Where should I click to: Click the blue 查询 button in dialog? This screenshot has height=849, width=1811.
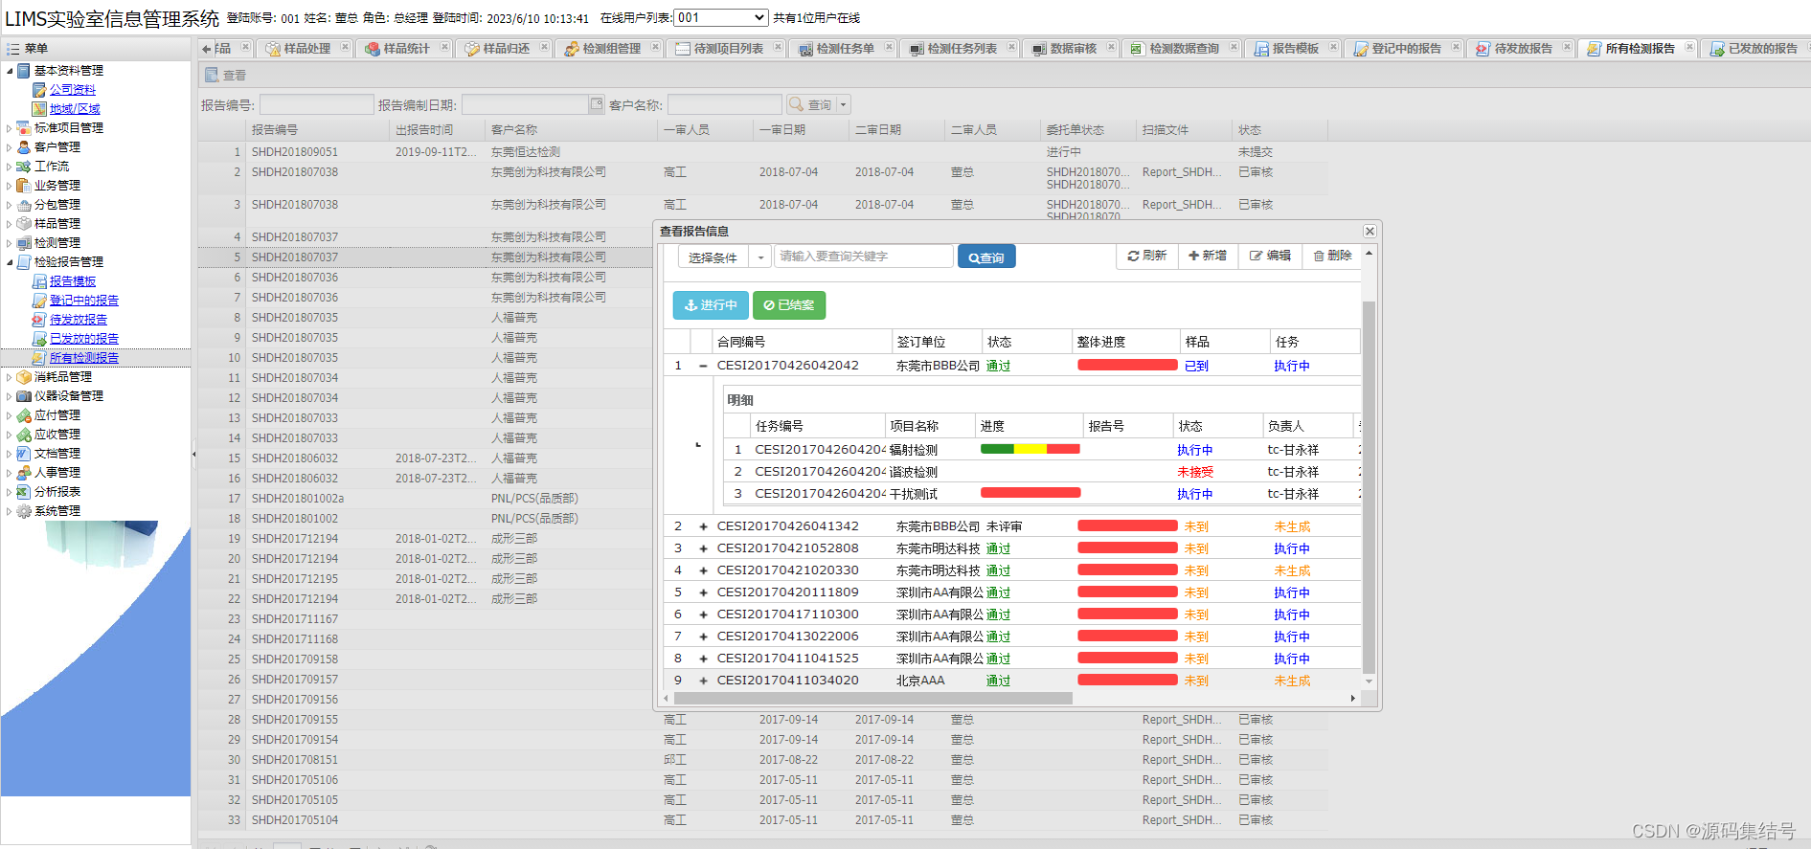[986, 257]
